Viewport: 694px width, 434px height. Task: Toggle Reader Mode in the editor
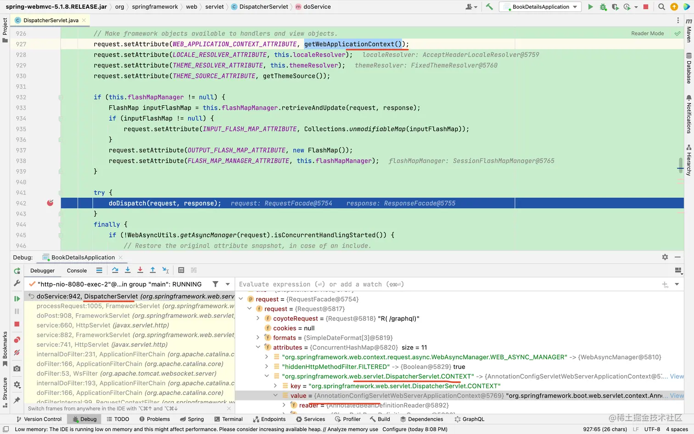[x=647, y=34]
